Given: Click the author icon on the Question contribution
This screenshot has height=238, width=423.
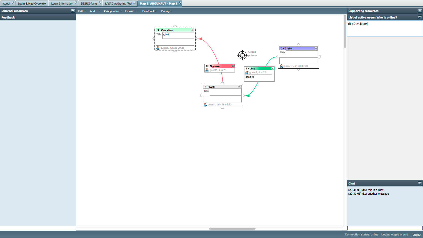Looking at the screenshot, I should (x=158, y=47).
